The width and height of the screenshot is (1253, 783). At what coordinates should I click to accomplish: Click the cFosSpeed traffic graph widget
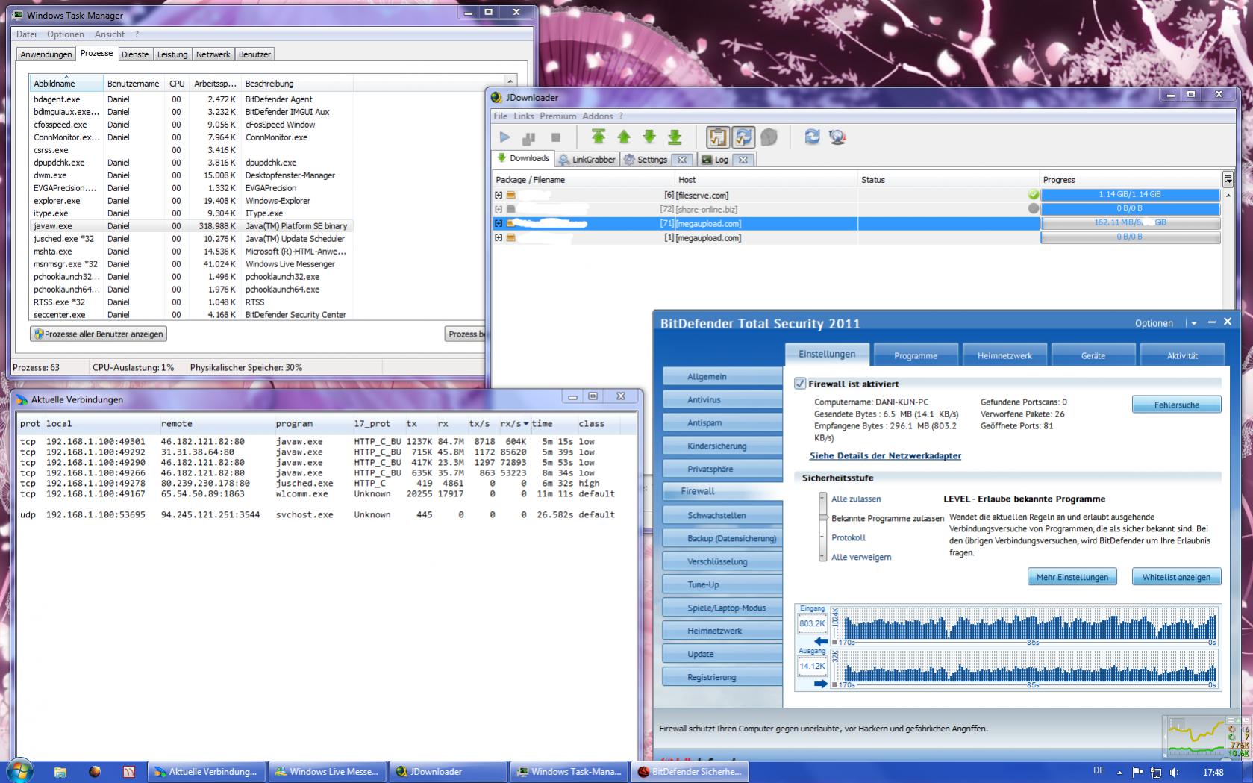(1206, 737)
